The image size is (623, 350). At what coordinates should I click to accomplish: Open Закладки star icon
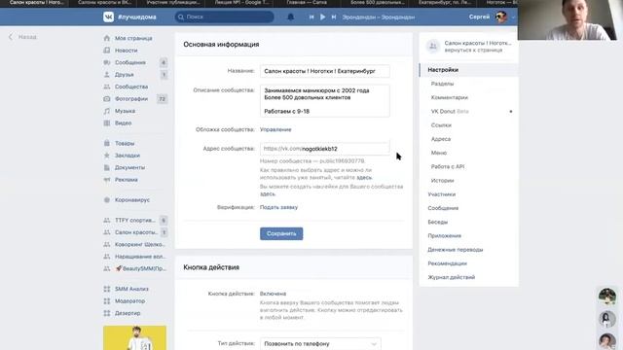tap(107, 156)
